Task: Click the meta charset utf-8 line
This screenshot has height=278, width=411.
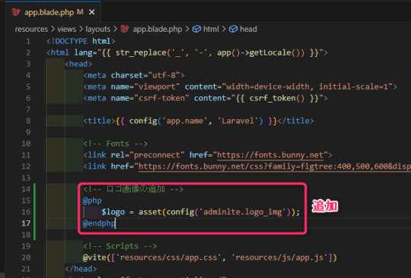Action: [x=134, y=75]
